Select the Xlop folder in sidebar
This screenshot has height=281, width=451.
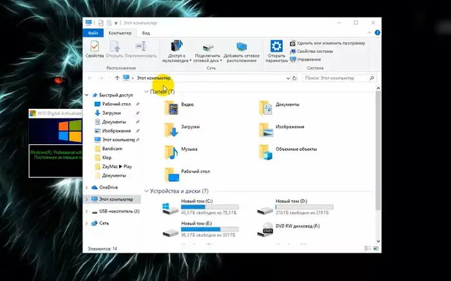[107, 158]
